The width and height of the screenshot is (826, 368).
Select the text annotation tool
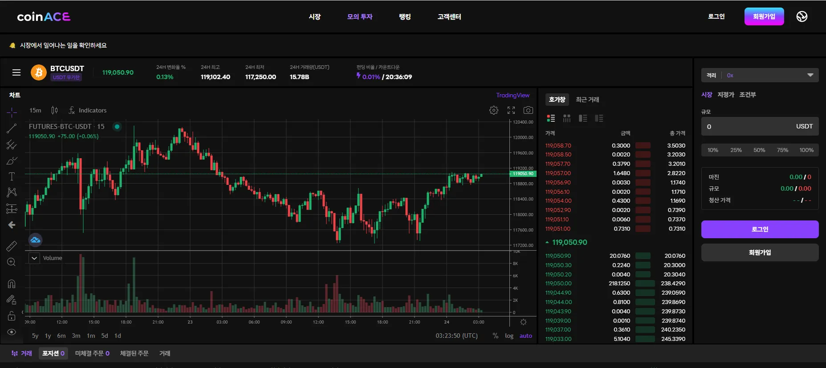[12, 176]
